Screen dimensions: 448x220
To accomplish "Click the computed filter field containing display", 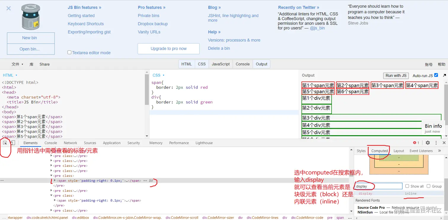I will 378,186.
